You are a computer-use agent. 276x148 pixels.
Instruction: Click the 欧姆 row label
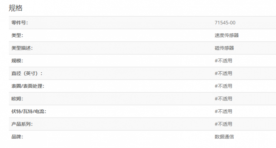coord(17,99)
